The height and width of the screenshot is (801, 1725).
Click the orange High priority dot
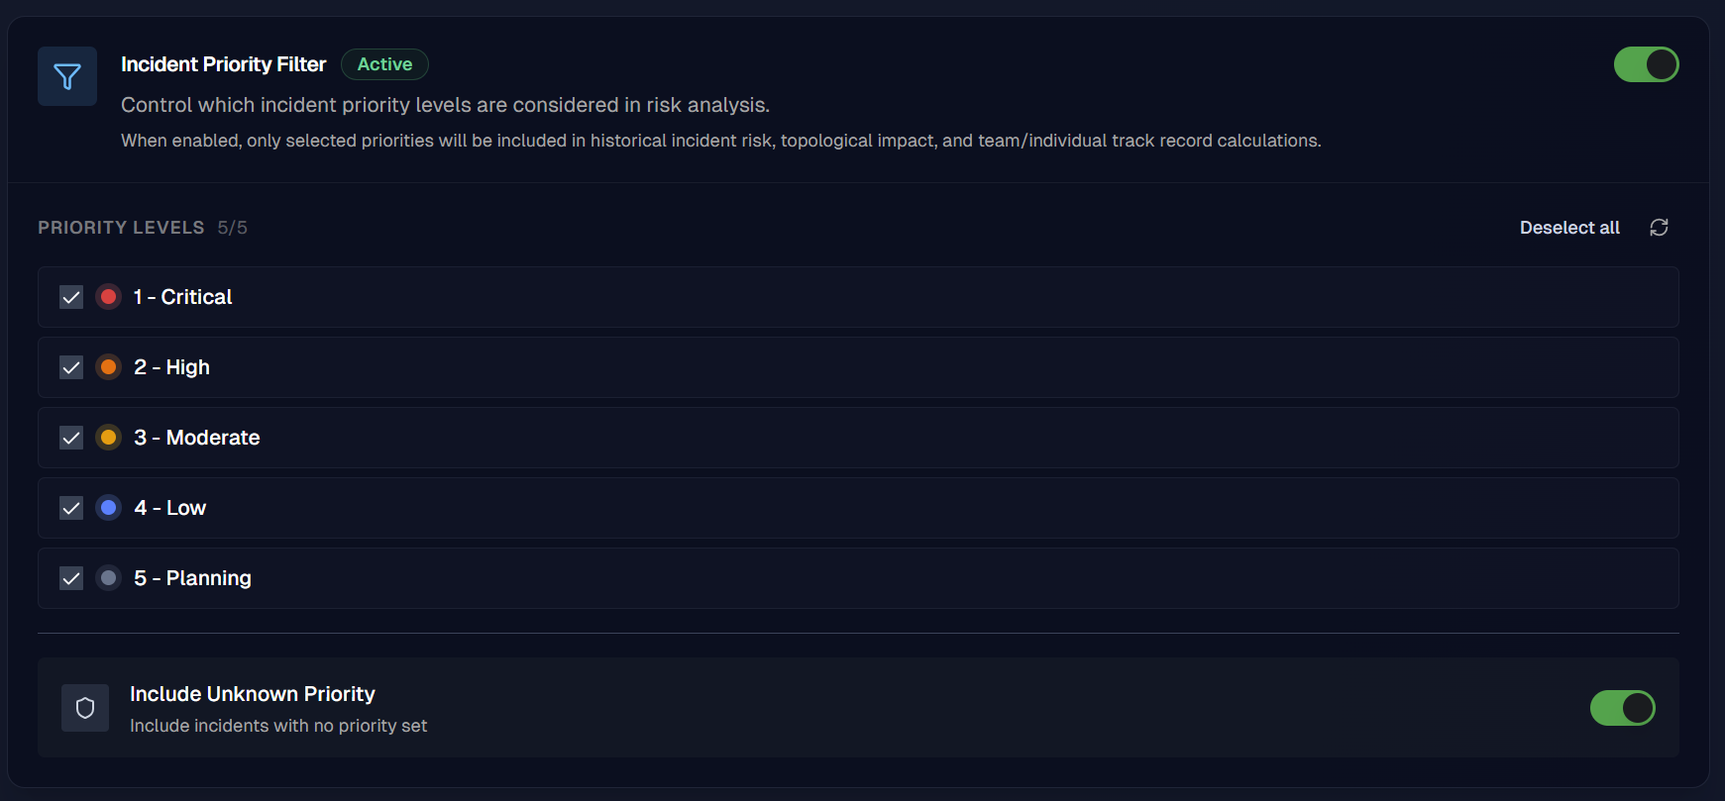(x=108, y=366)
